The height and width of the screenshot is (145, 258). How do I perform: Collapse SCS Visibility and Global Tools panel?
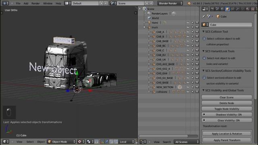(203, 90)
